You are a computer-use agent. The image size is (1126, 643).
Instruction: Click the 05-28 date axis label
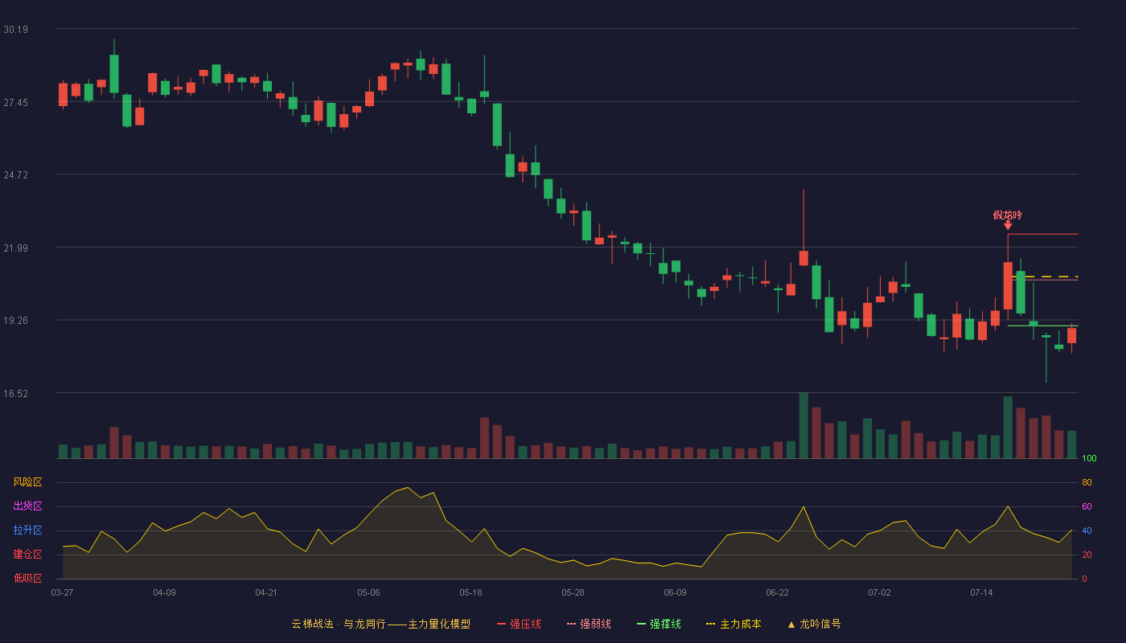click(573, 592)
